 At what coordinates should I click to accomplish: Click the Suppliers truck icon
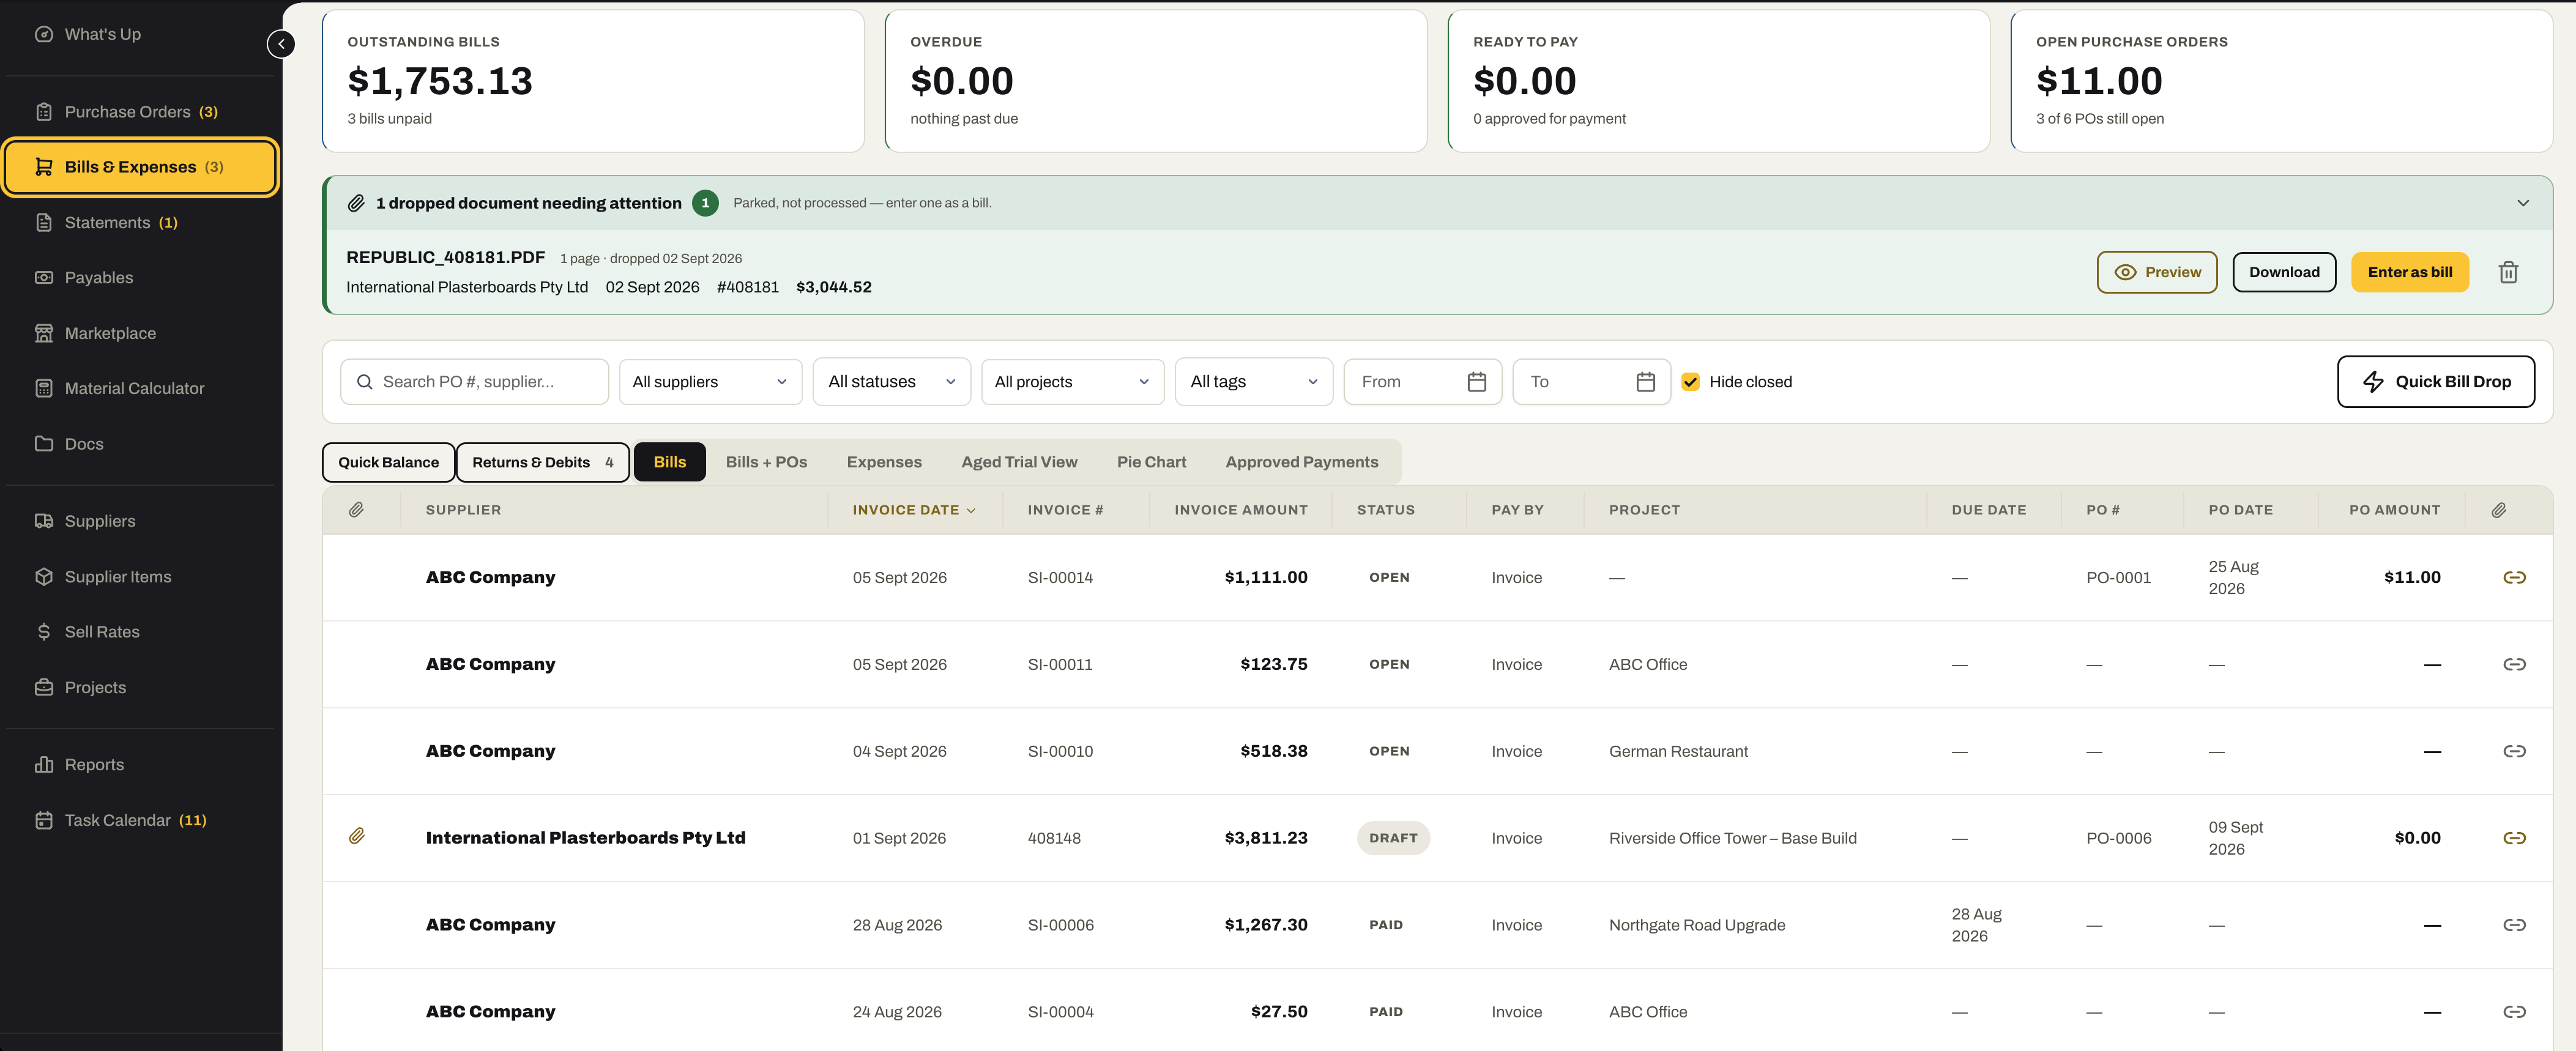pos(44,521)
